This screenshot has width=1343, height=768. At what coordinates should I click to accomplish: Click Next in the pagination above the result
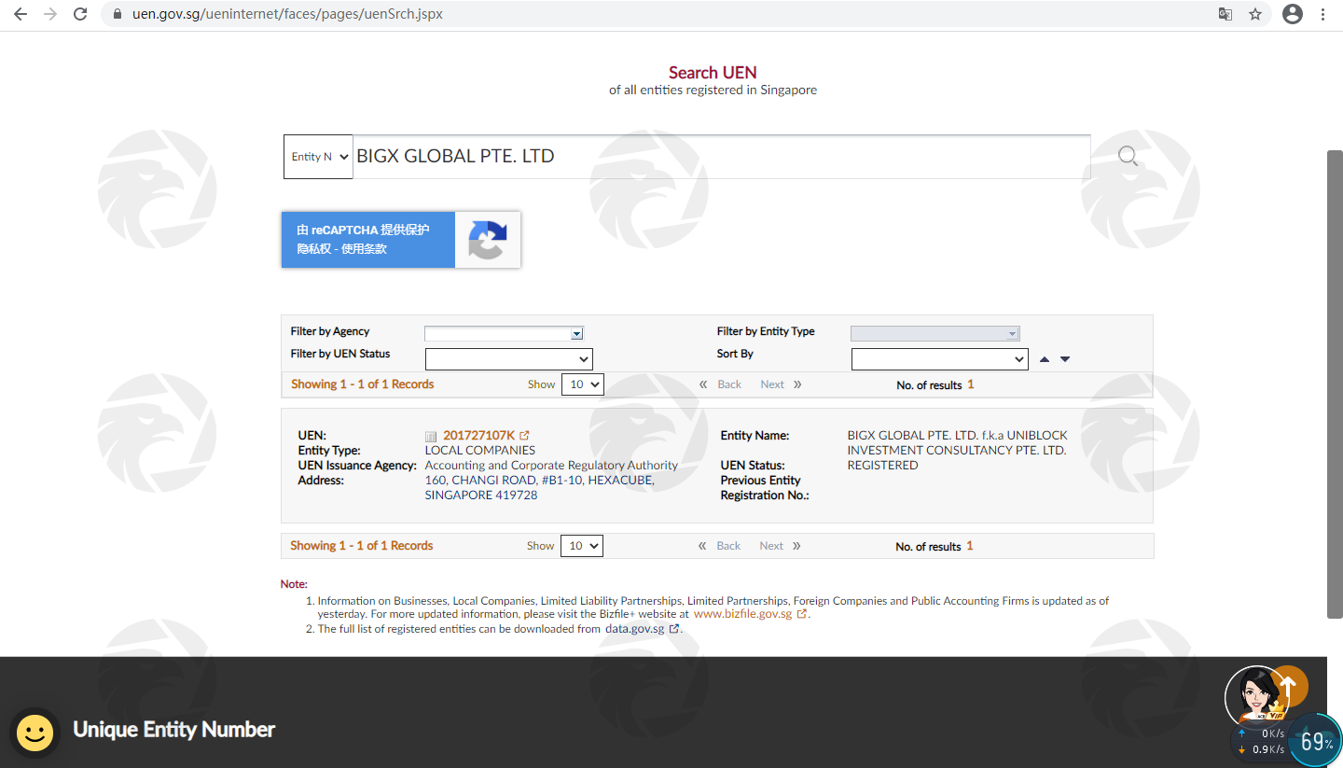tap(772, 384)
